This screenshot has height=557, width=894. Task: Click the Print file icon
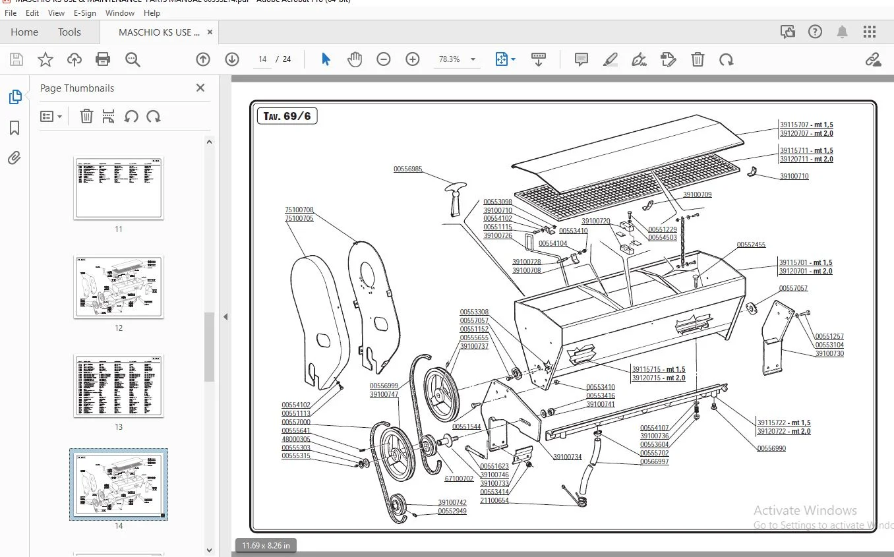[103, 59]
